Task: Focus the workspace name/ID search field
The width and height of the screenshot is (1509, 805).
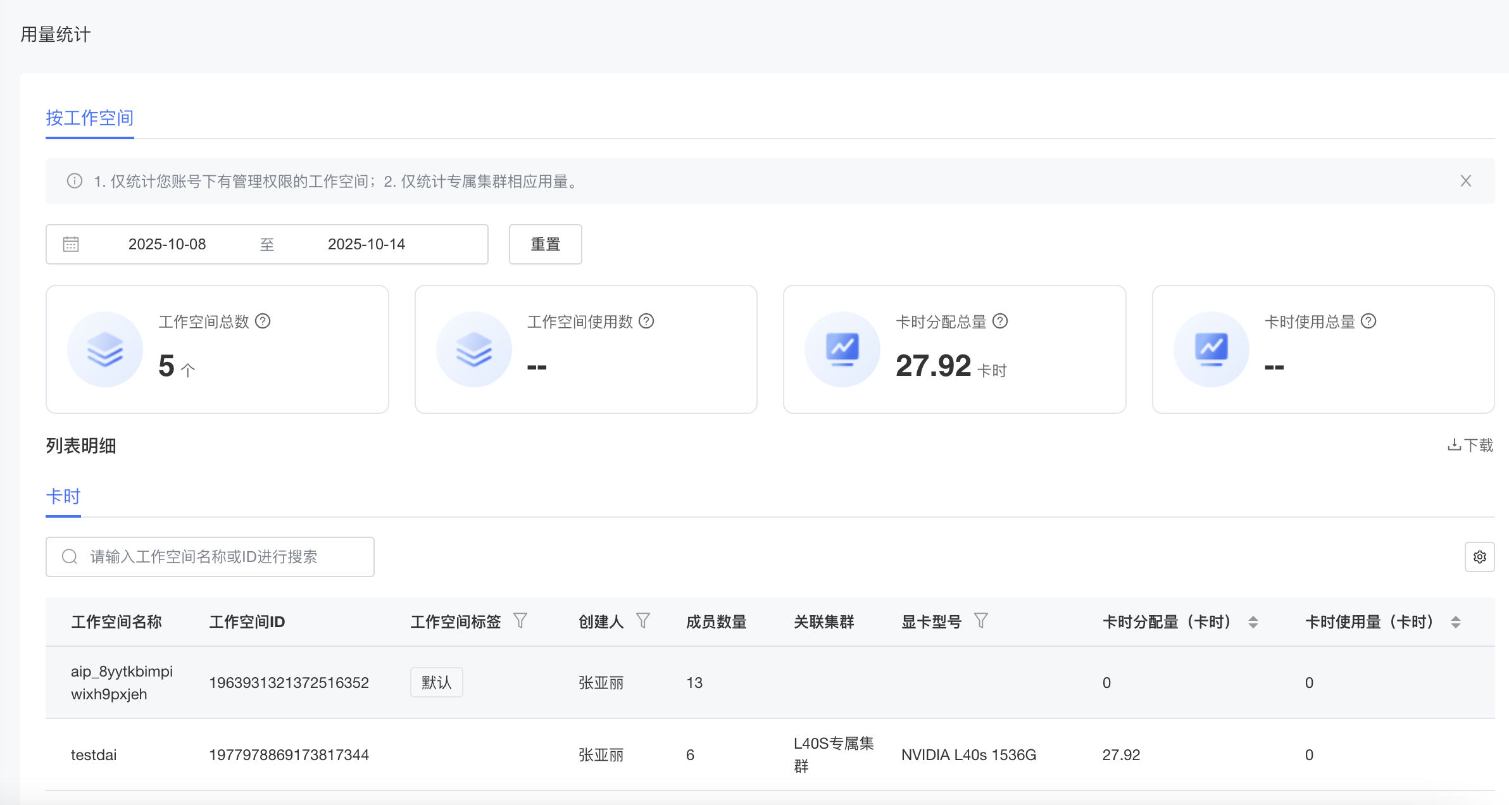Action: (x=215, y=557)
